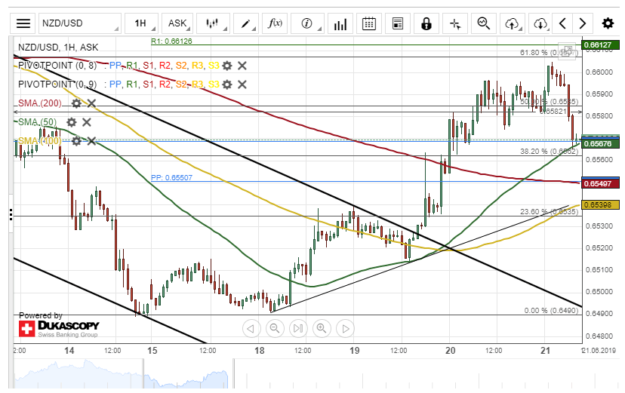The image size is (625, 393).
Task: Open settings for SMA (200) indicator
Action: tap(76, 103)
